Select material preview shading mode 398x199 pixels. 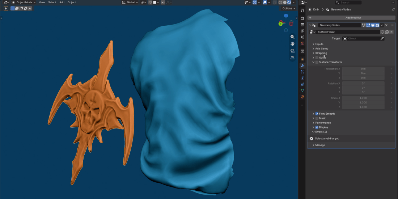click(289, 3)
